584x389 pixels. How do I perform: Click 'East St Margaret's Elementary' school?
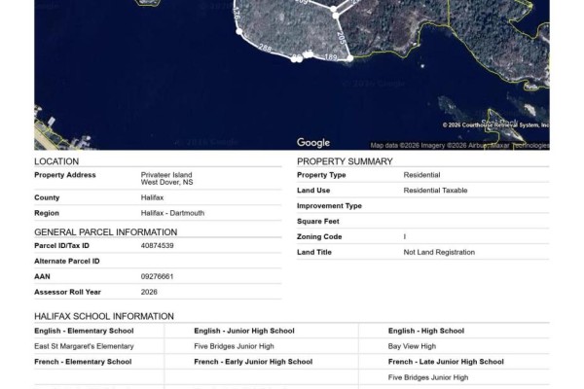[x=84, y=346]
